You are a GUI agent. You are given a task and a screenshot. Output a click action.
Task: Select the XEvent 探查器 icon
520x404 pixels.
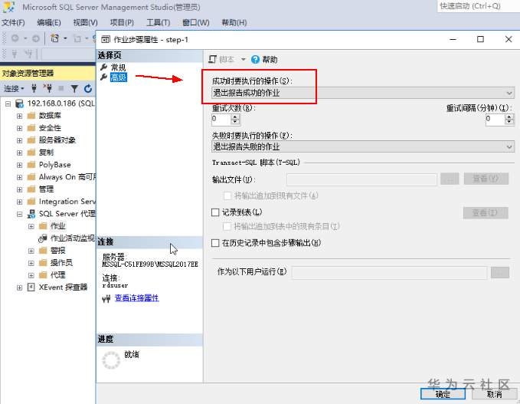point(31,287)
